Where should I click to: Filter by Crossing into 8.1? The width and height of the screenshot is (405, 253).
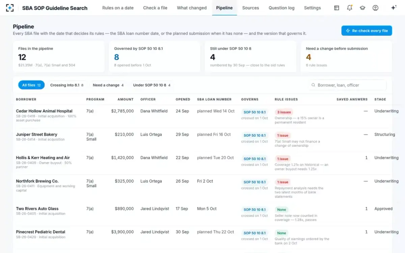(x=67, y=85)
